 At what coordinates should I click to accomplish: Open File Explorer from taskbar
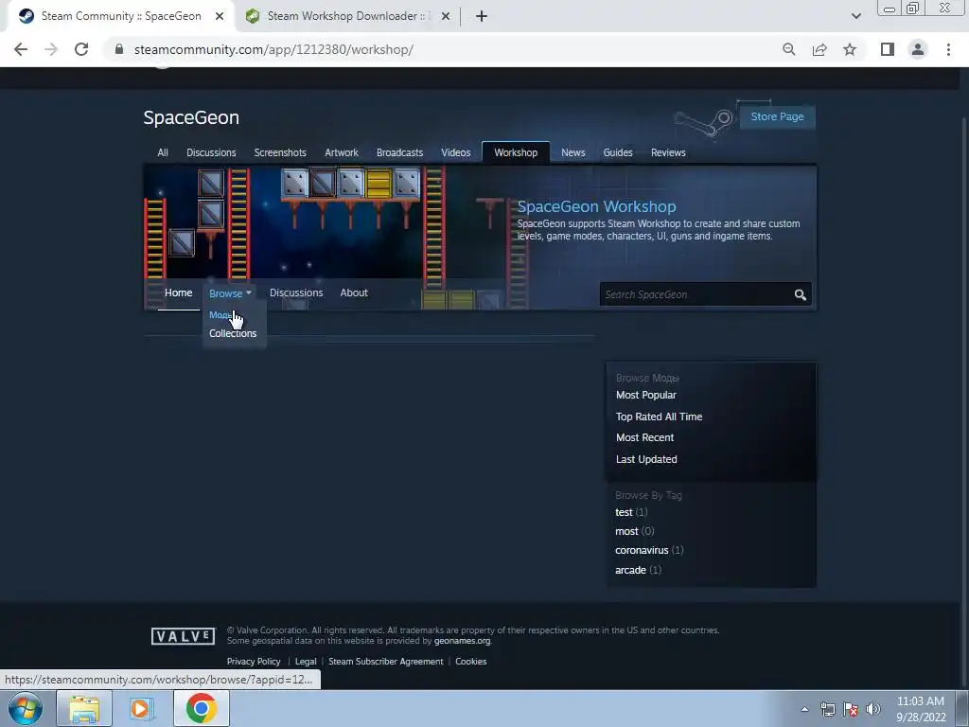point(84,708)
